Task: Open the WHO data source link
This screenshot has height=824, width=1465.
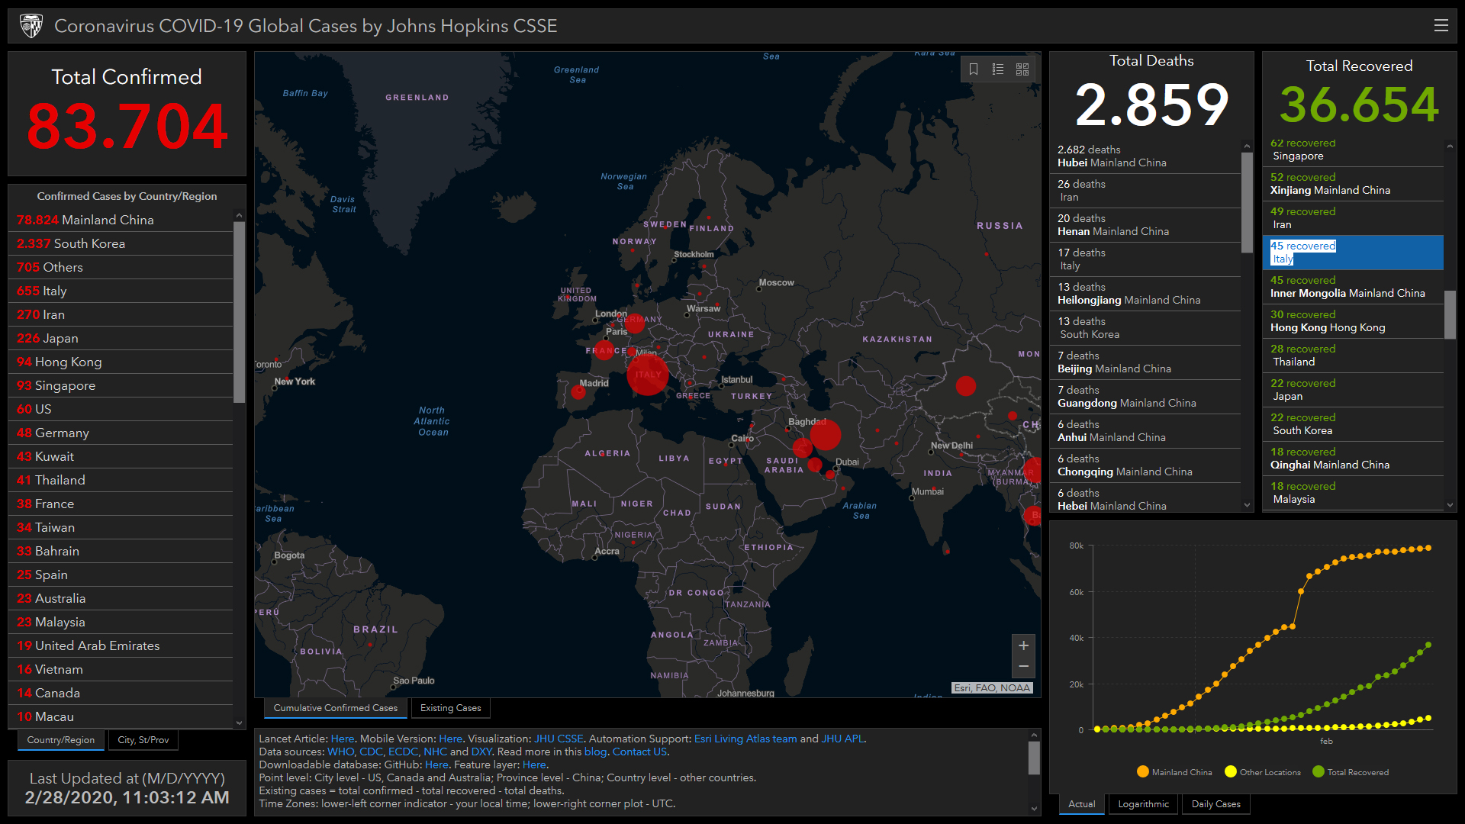Action: (x=340, y=752)
